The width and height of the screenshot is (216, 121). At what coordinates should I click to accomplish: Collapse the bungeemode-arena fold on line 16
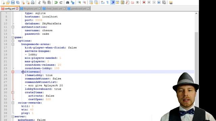(13, 44)
